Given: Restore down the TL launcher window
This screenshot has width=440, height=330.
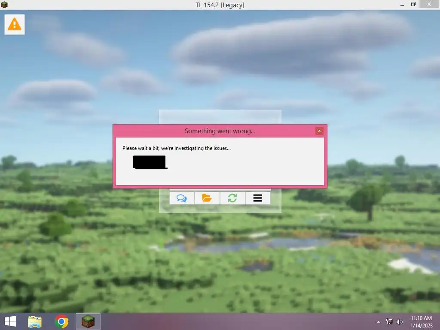Looking at the screenshot, I should click(x=413, y=4).
